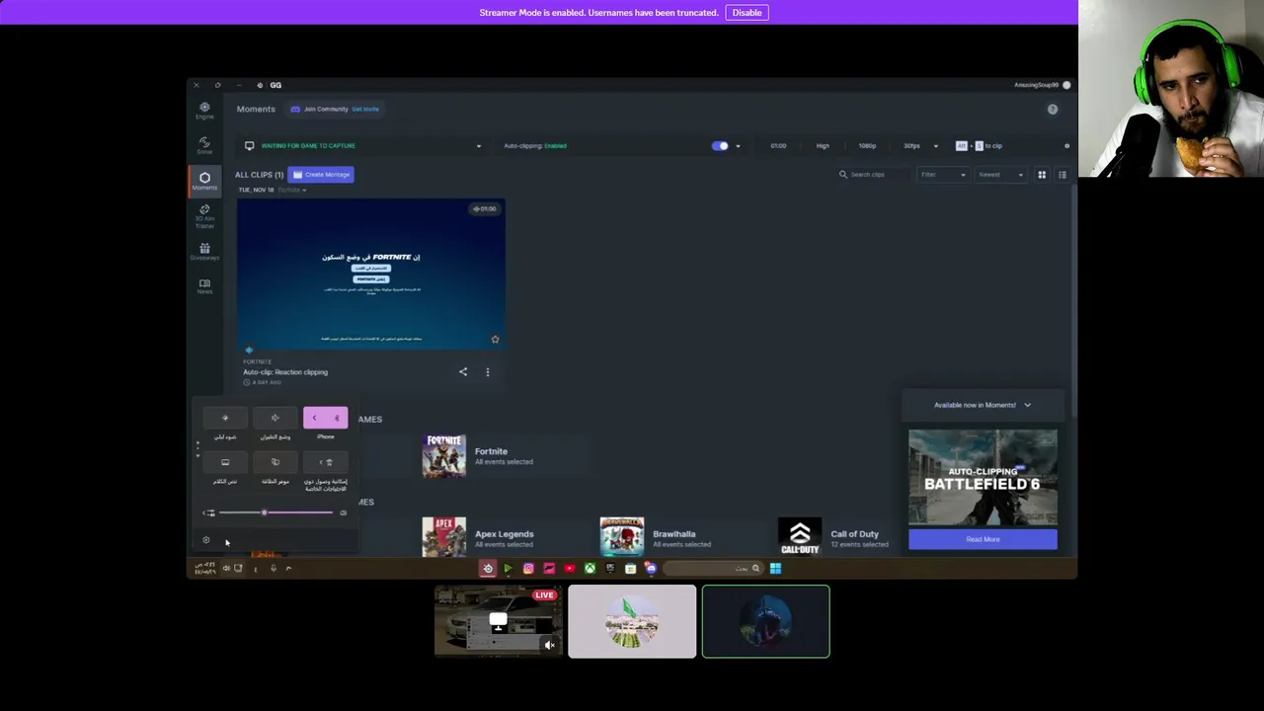Open YouTube from the taskbar
The width and height of the screenshot is (1264, 711).
(x=570, y=568)
